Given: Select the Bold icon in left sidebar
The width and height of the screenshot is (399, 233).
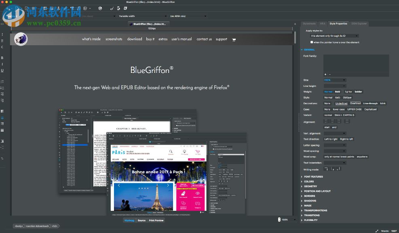Looking at the screenshot, I should [2, 58].
